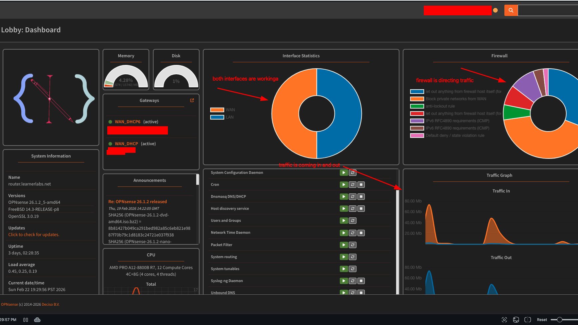Click the Reset button in bottom bar
Screen dimensions: 578x325
click(x=542, y=320)
